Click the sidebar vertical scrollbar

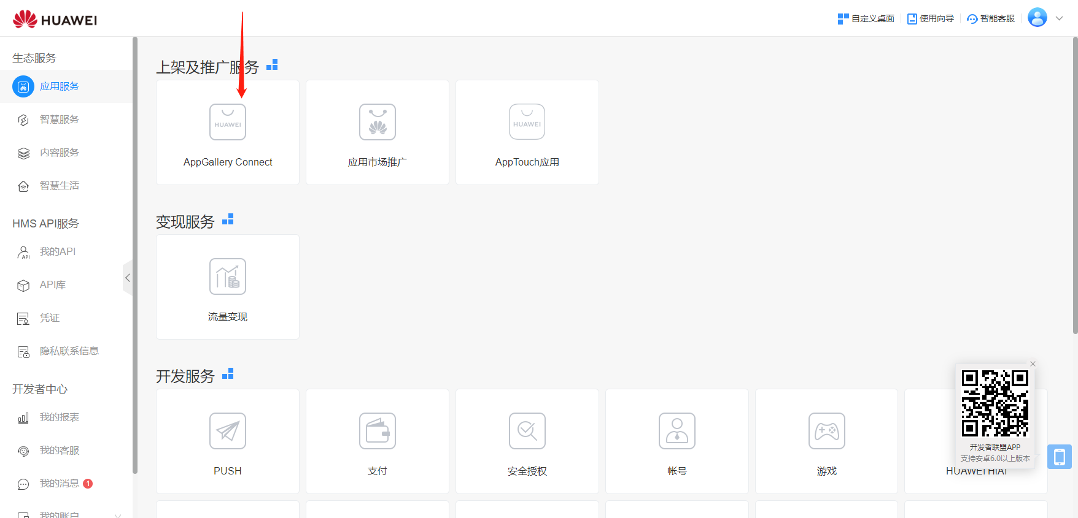[135, 256]
